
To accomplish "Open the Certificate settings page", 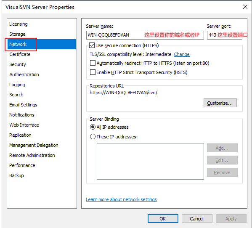I will [x=20, y=54].
